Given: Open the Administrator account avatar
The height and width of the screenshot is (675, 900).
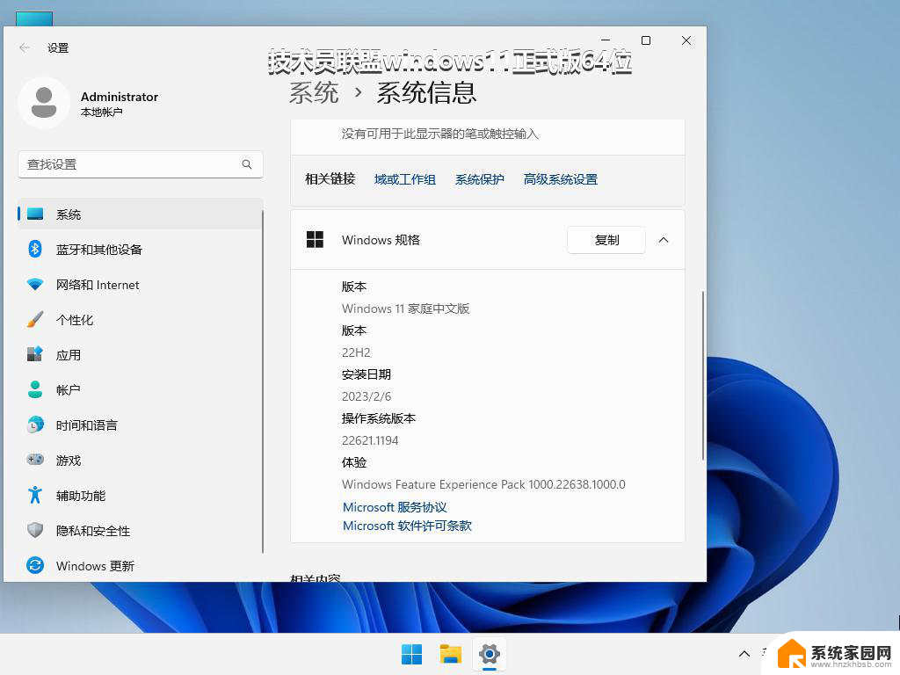Looking at the screenshot, I should click(44, 103).
